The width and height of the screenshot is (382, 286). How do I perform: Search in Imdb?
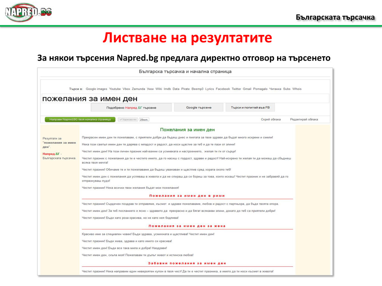tap(167, 89)
